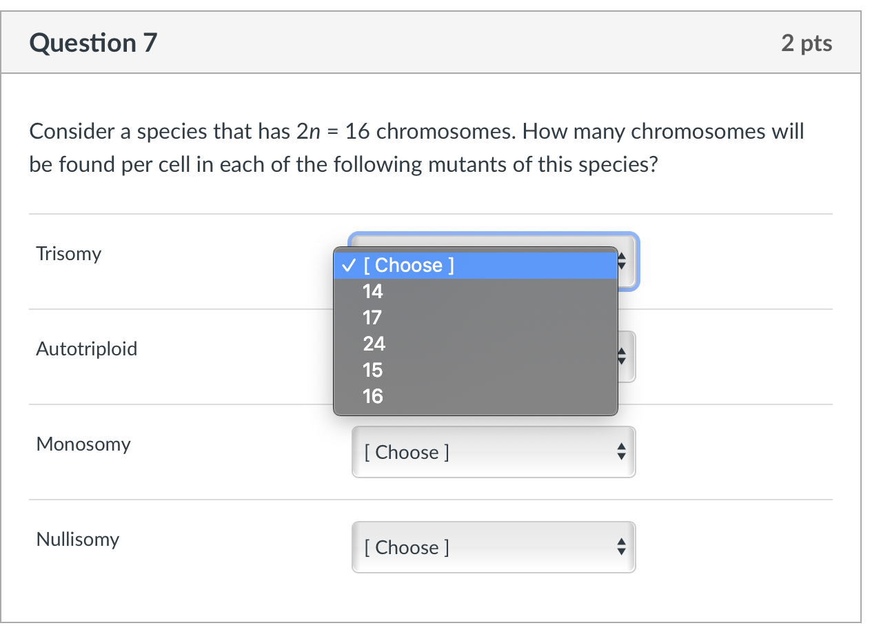Click the stepper arrows on the Trisomy dropdown
The width and height of the screenshot is (881, 639).
pyautogui.click(x=621, y=262)
